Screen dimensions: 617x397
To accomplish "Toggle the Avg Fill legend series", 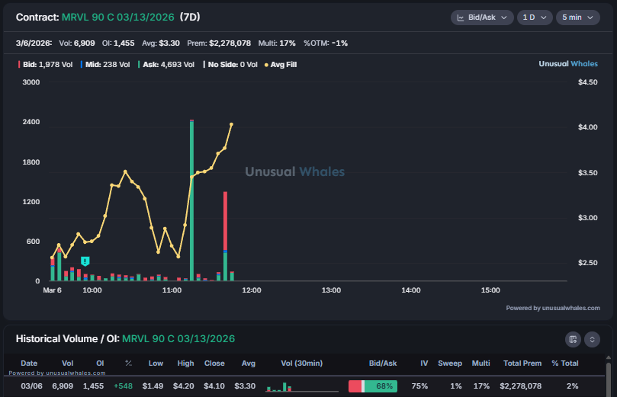I will 281,65.
